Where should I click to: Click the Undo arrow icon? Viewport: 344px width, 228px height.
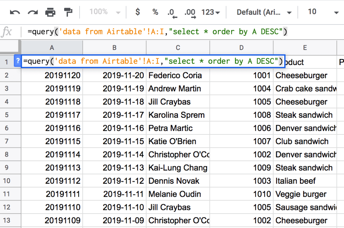tap(15, 12)
